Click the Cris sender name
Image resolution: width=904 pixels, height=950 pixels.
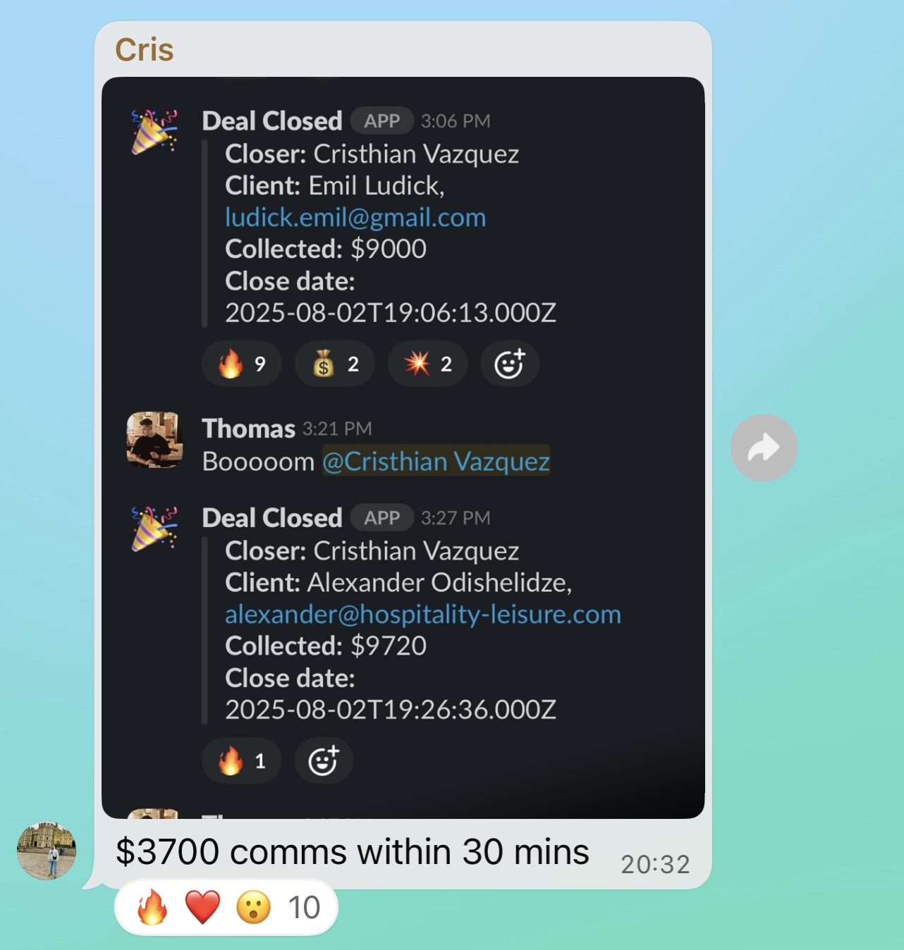(145, 50)
